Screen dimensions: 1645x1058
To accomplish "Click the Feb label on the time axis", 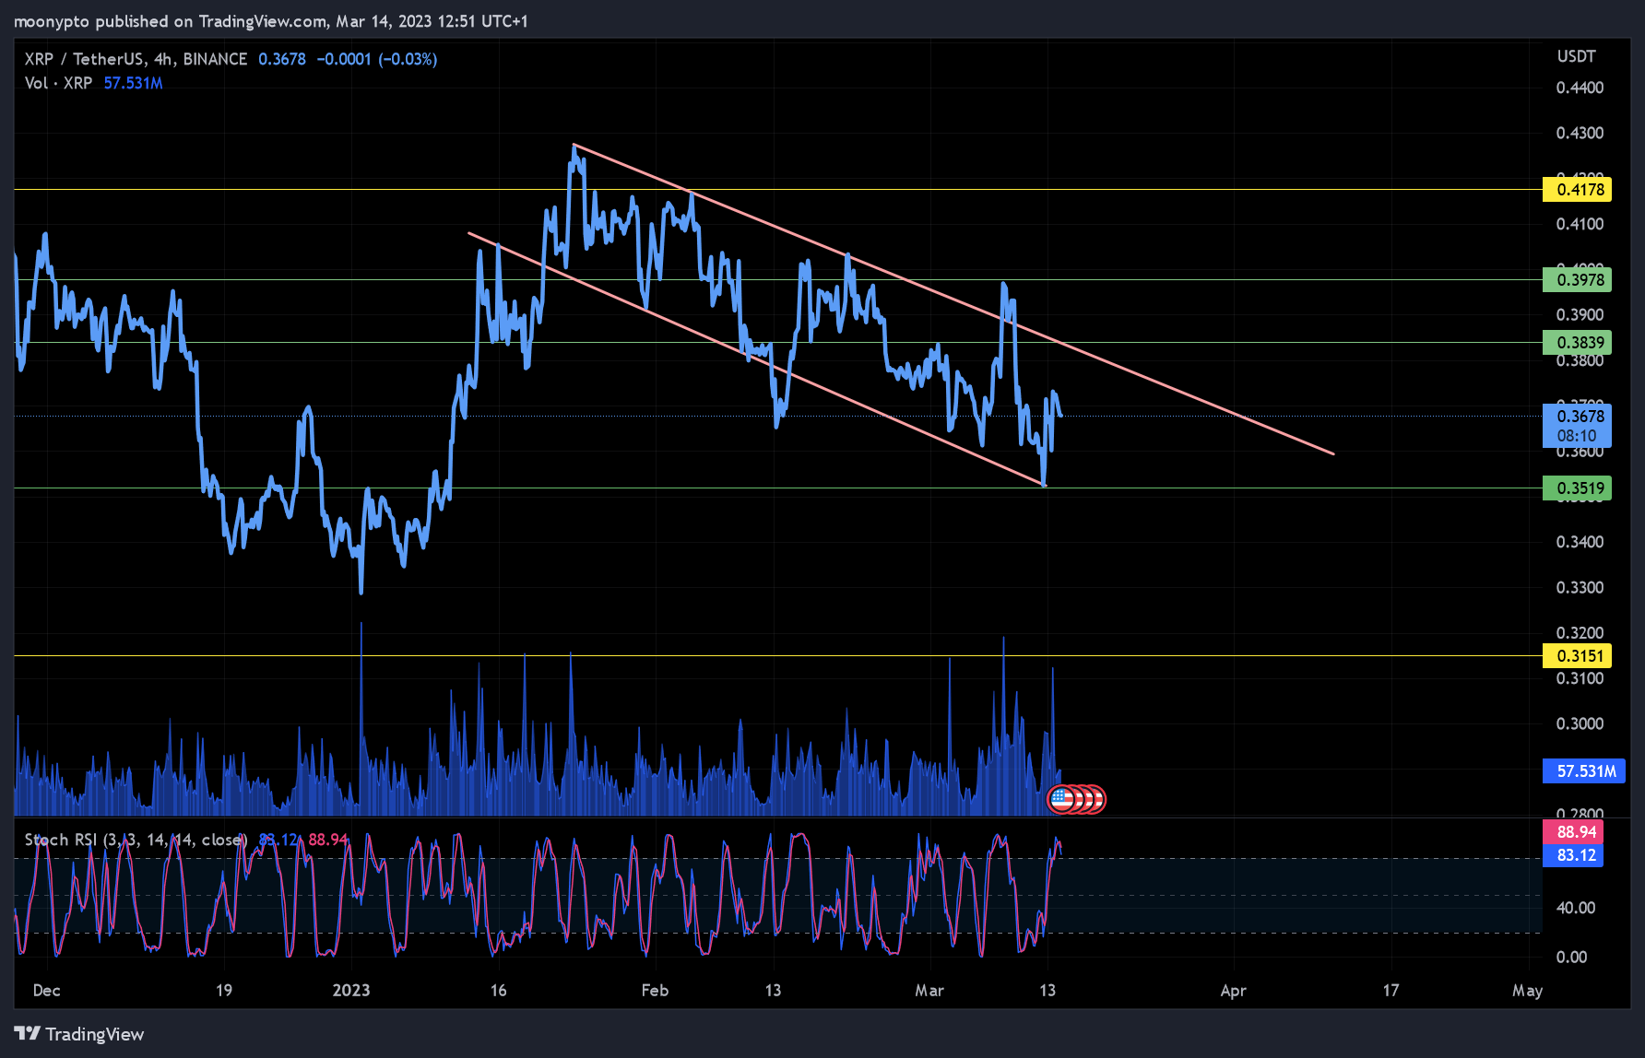I will 655,991.
